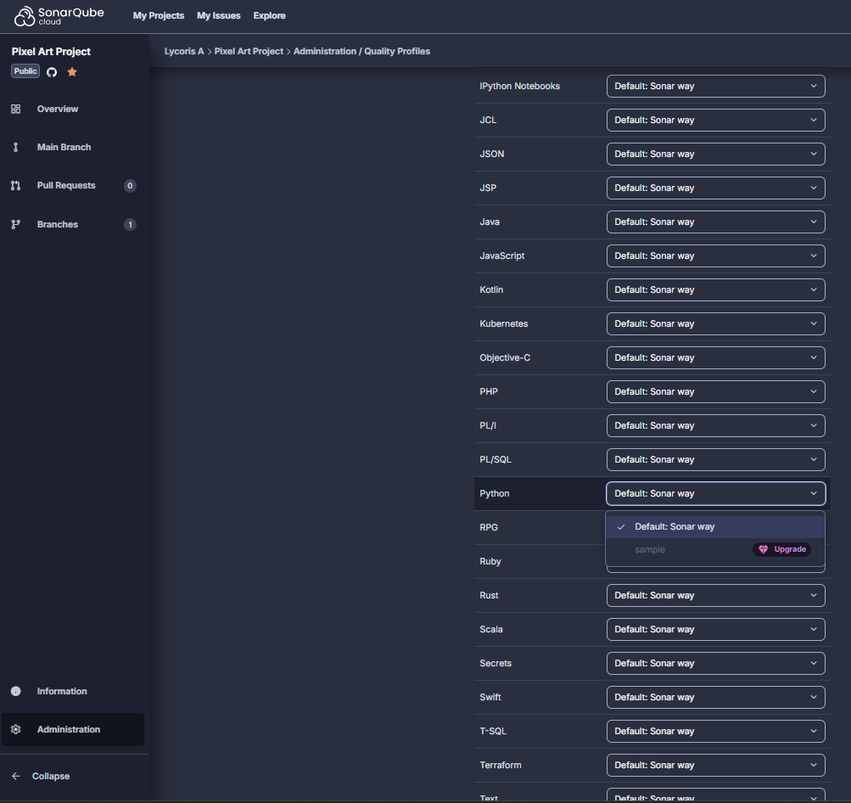Open the PL/SQL profile dropdown

pos(715,459)
